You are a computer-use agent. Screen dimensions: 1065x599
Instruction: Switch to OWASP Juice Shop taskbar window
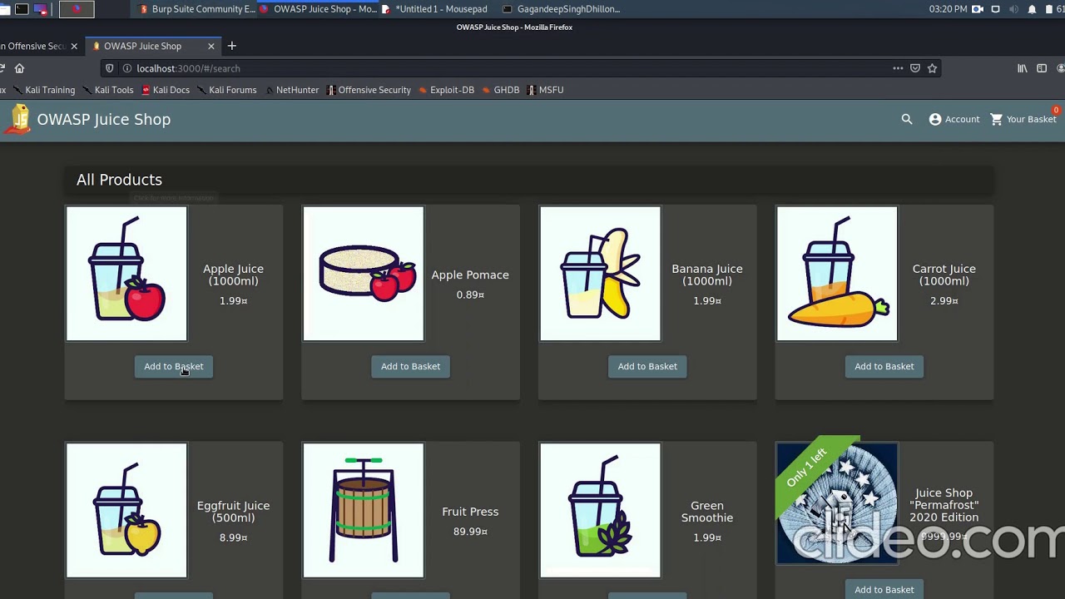click(319, 9)
